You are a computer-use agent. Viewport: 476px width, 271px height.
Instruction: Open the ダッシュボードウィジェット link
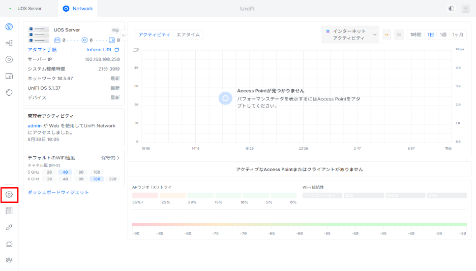tap(58, 192)
